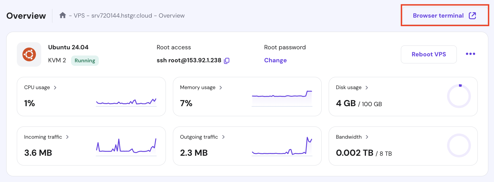Click the Bandwidth donut chart
The width and height of the screenshot is (494, 182).
(x=459, y=145)
